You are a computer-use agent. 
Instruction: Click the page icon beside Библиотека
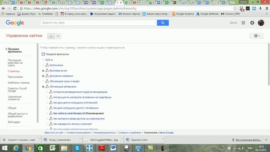(x=47, y=65)
